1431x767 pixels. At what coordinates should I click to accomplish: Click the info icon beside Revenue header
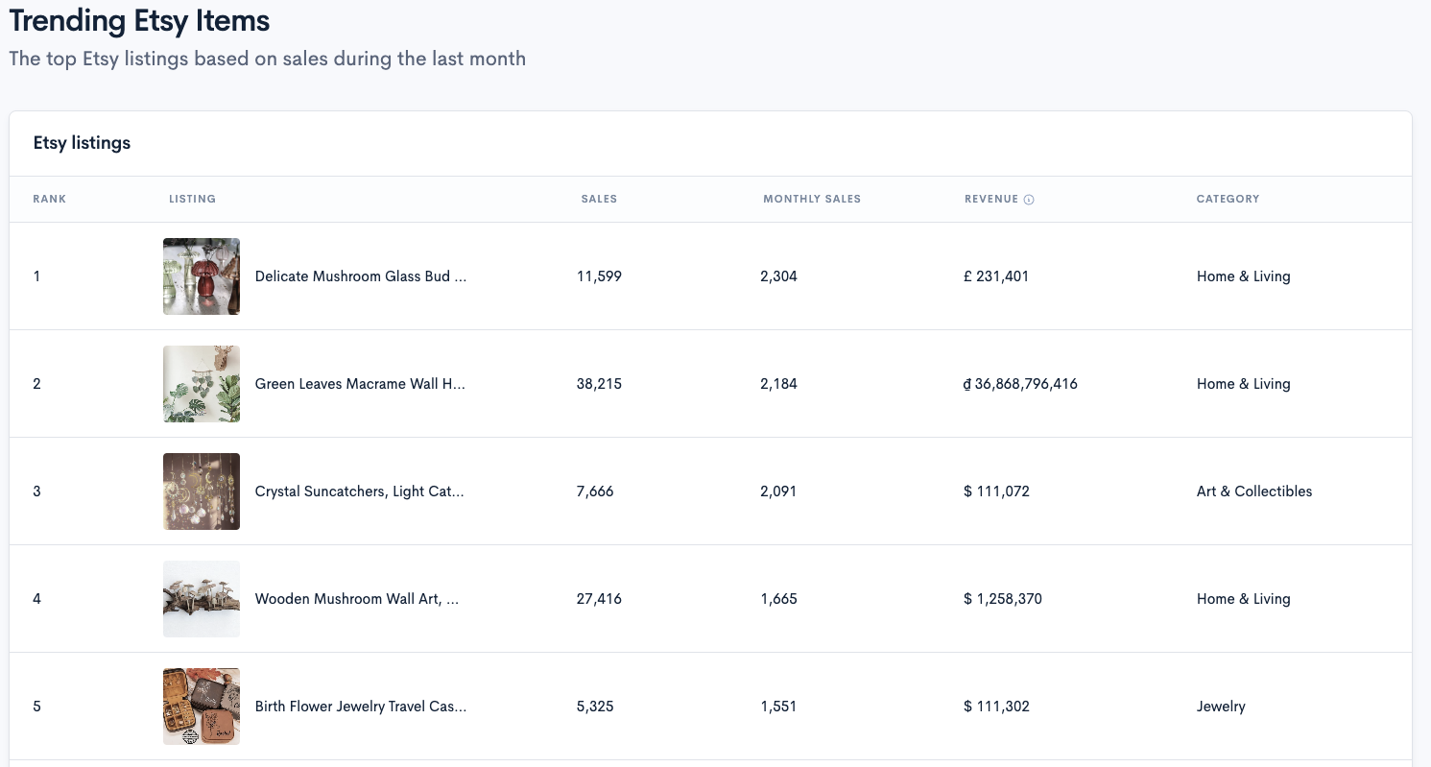(x=1029, y=200)
